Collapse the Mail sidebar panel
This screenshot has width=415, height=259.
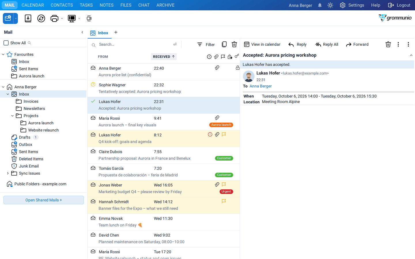82,32
